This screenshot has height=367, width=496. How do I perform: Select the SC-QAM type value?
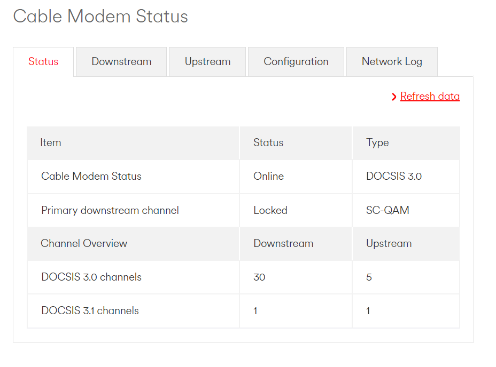pyautogui.click(x=387, y=210)
